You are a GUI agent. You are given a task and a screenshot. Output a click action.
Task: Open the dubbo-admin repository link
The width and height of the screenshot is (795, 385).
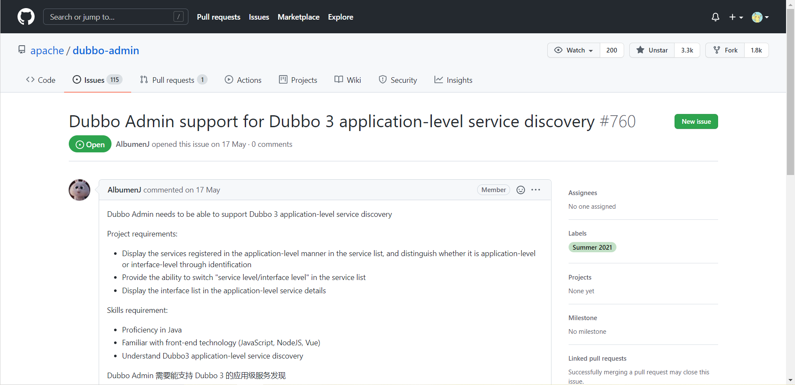tap(106, 50)
